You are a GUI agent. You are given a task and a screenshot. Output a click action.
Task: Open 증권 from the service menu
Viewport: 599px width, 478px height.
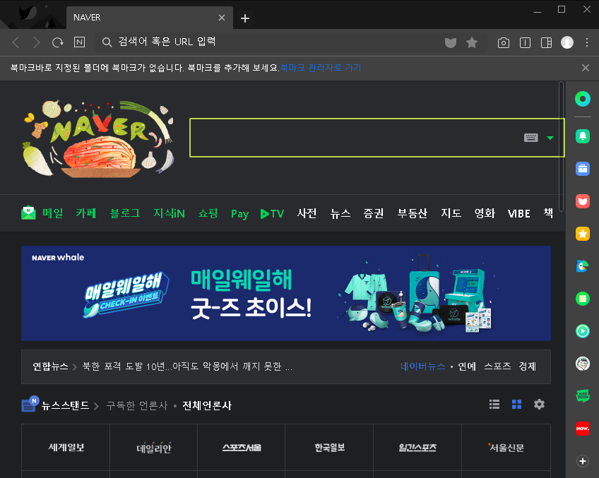(x=373, y=213)
